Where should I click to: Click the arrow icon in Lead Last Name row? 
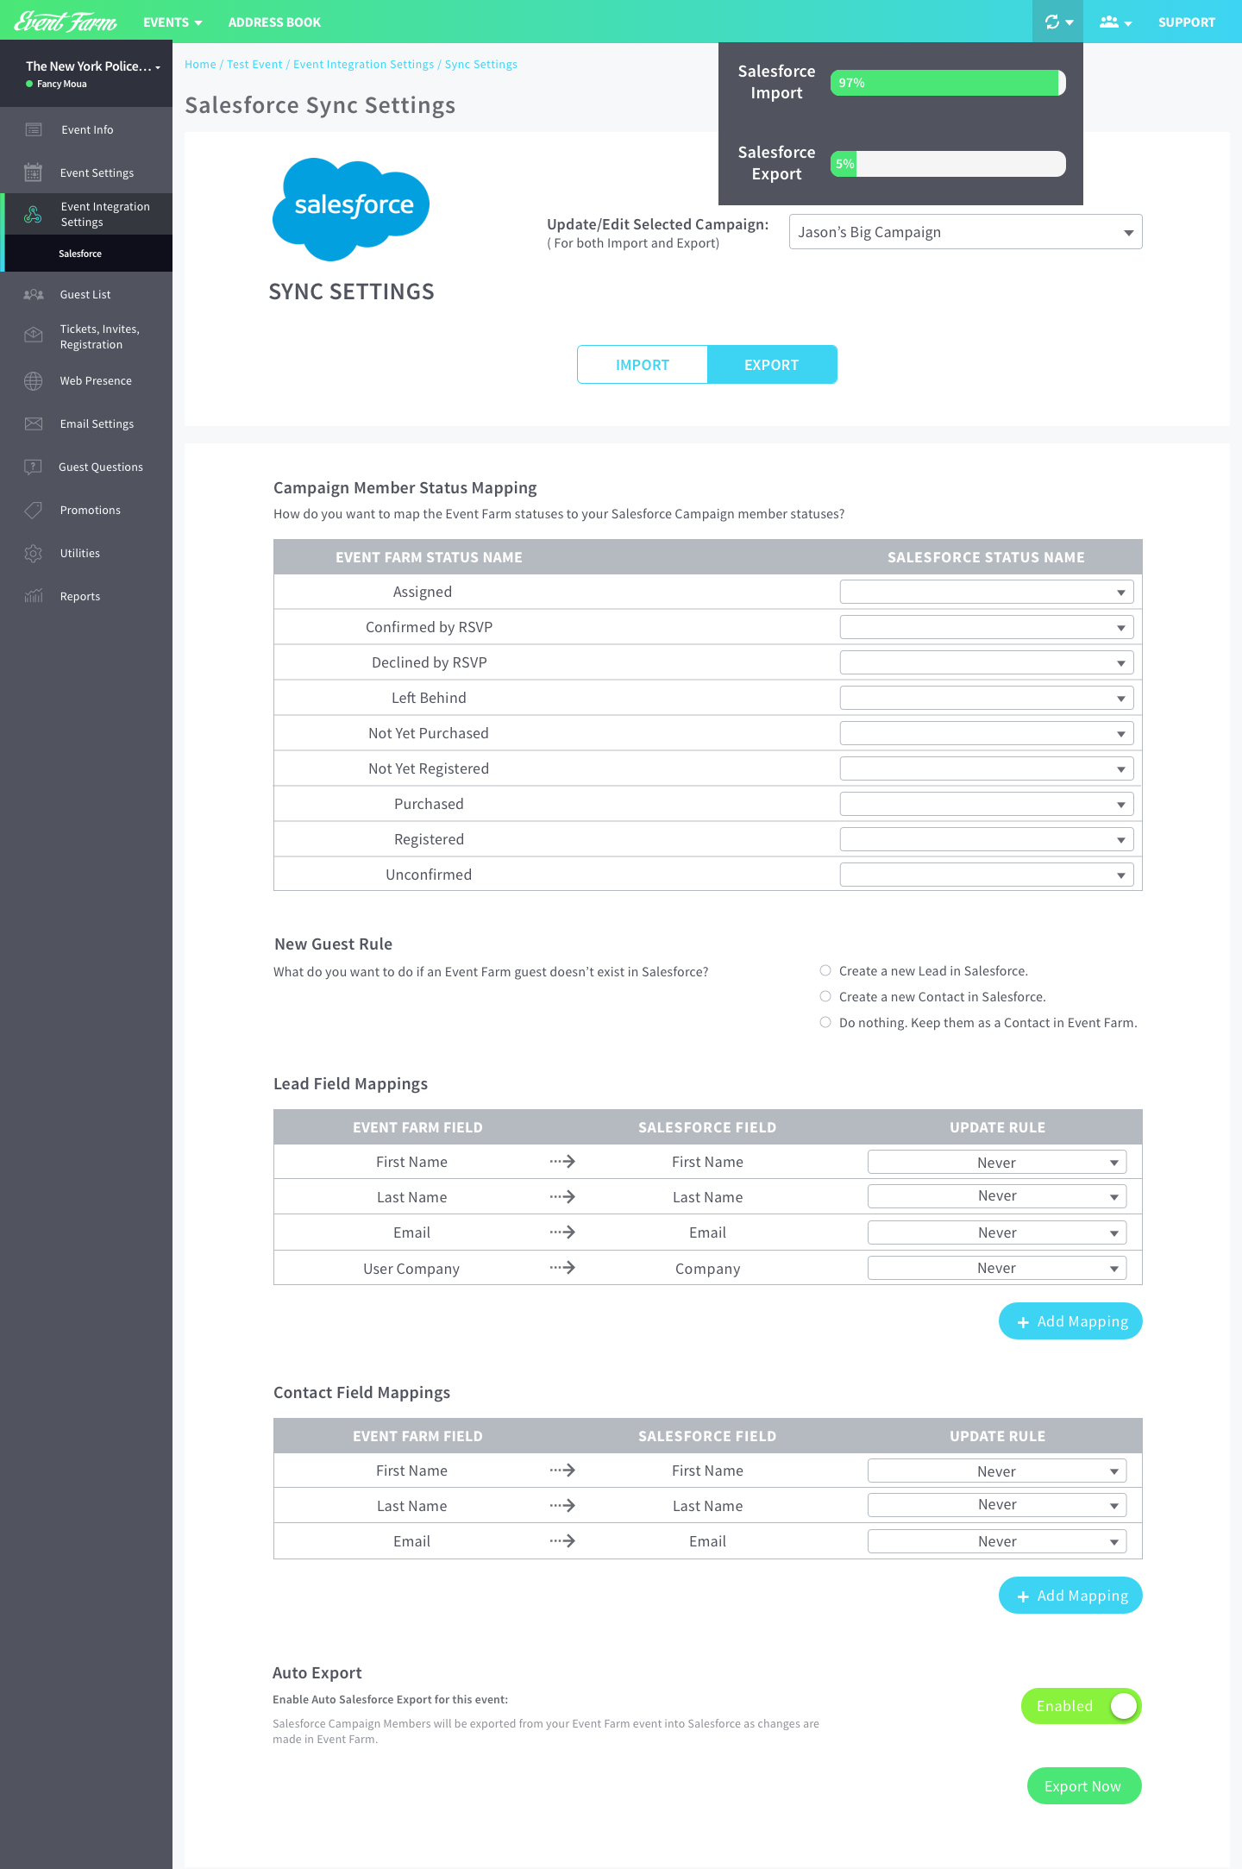click(x=562, y=1197)
